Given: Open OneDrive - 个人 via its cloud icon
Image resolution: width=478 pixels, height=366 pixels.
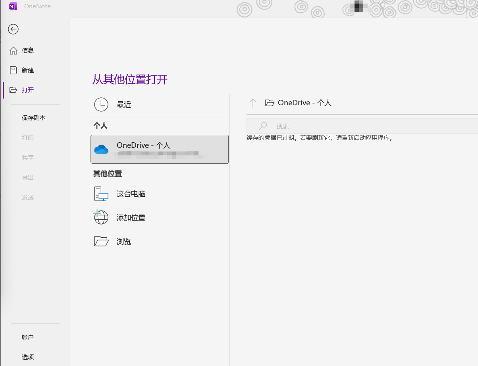Looking at the screenshot, I should tap(102, 149).
